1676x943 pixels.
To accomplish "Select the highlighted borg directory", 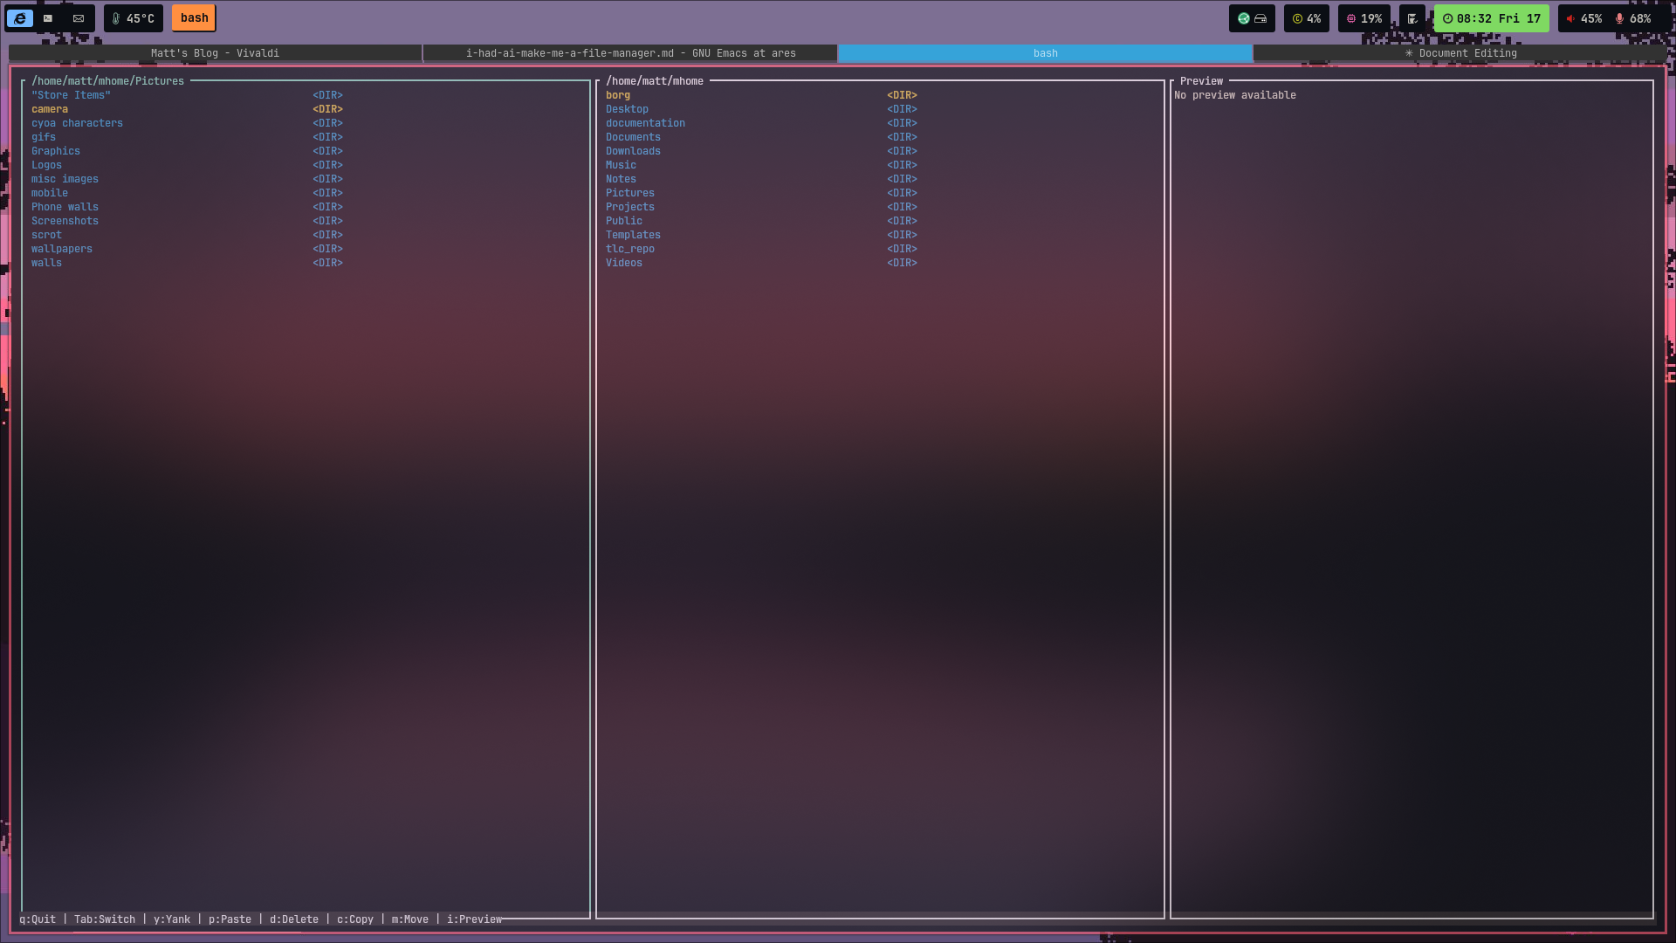I will (618, 94).
